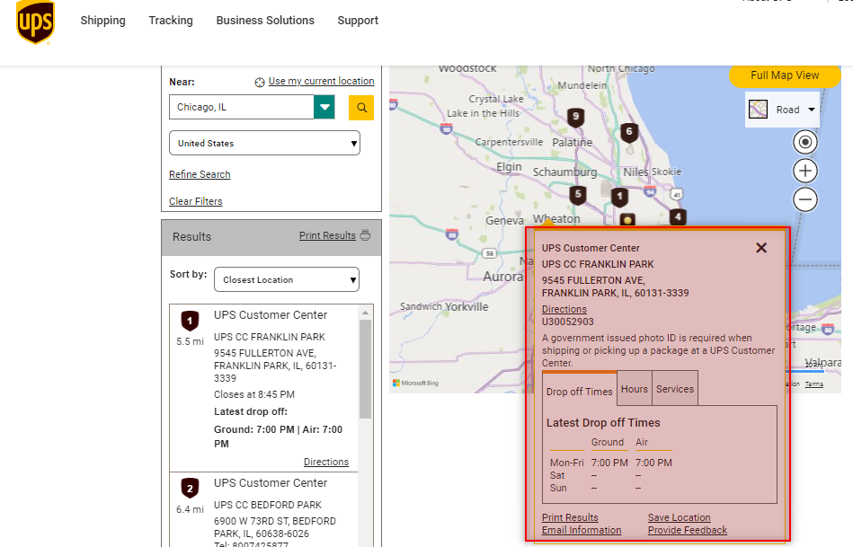Click the Save Location link
Image resolution: width=853 pixels, height=547 pixels.
[x=679, y=517]
